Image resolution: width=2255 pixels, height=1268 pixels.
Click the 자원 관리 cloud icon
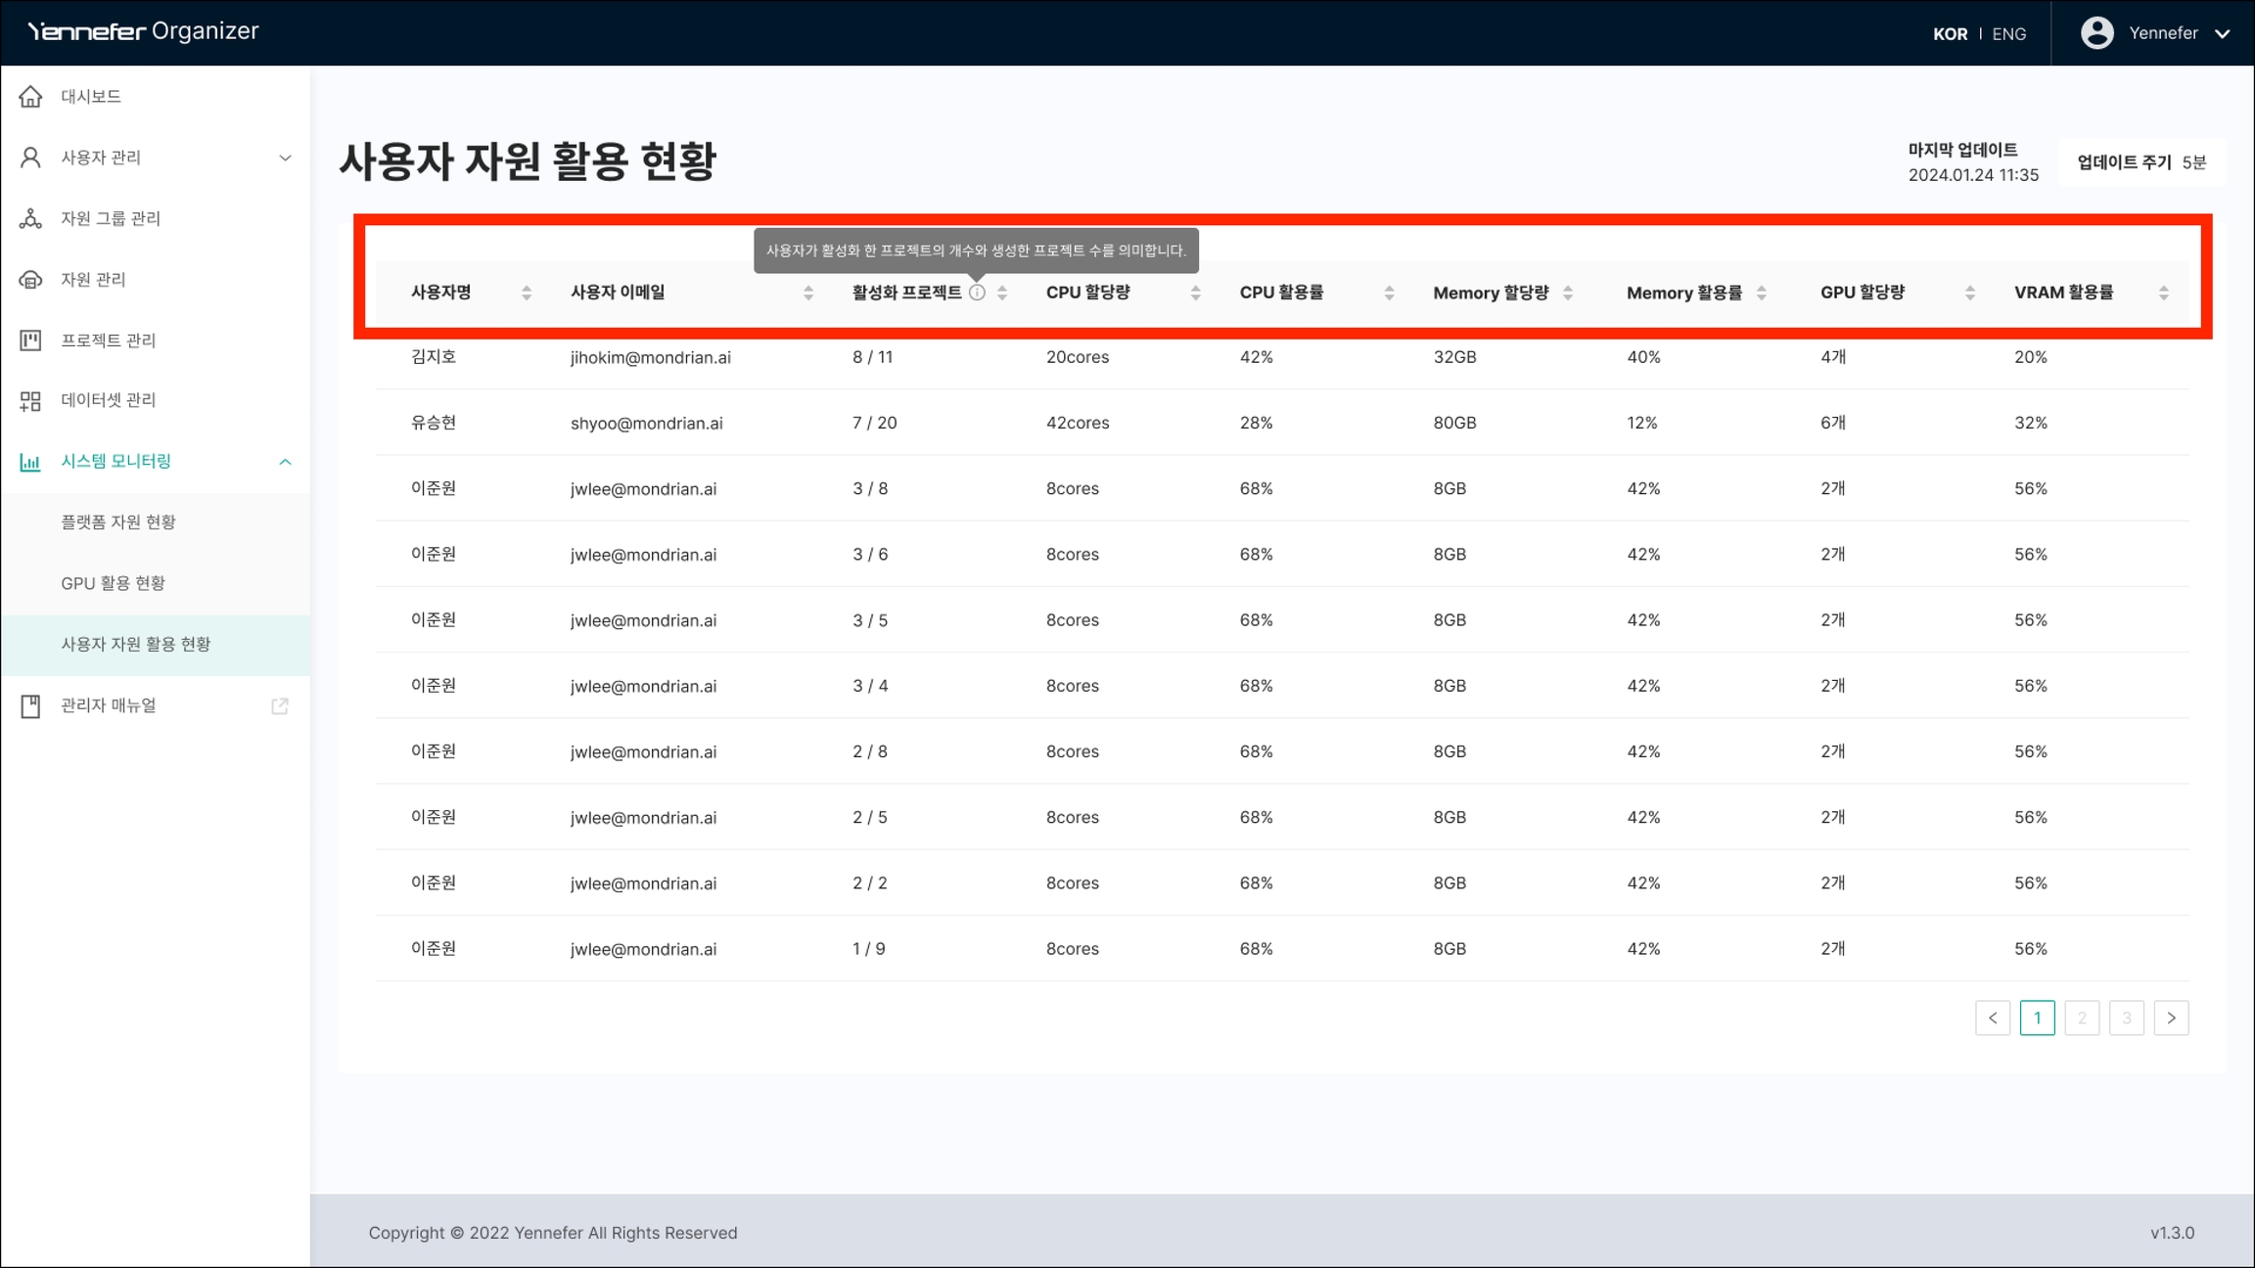click(x=30, y=280)
